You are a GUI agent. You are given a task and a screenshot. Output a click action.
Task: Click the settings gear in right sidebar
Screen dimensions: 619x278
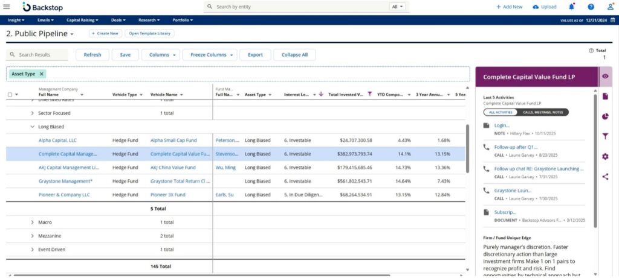[x=606, y=157]
